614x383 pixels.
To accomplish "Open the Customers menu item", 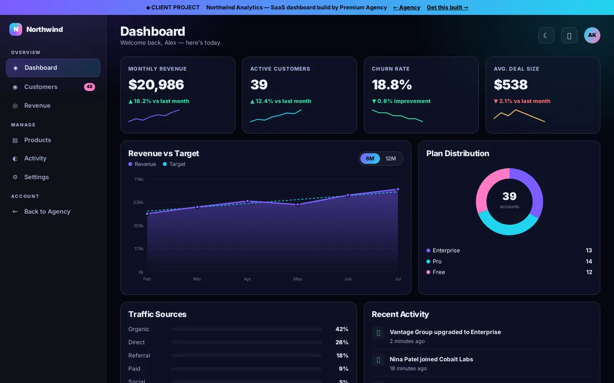I will point(53,87).
